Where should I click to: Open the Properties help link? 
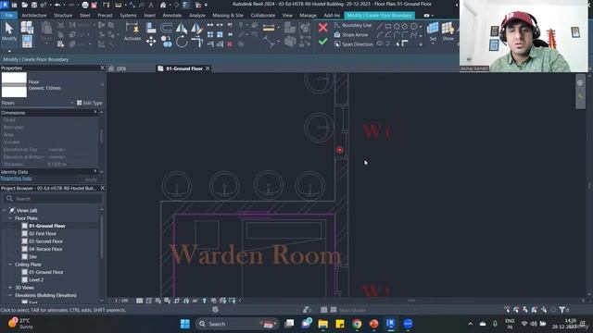pos(17,179)
